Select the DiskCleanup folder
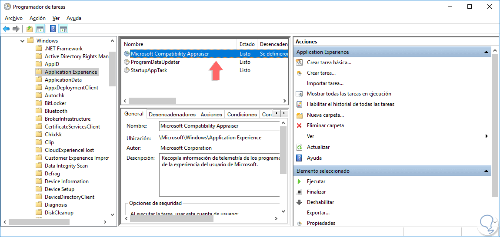This screenshot has width=500, height=237. [59, 212]
